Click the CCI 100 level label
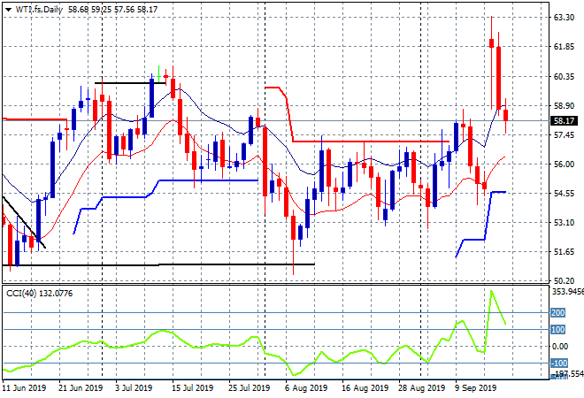 tap(558, 330)
